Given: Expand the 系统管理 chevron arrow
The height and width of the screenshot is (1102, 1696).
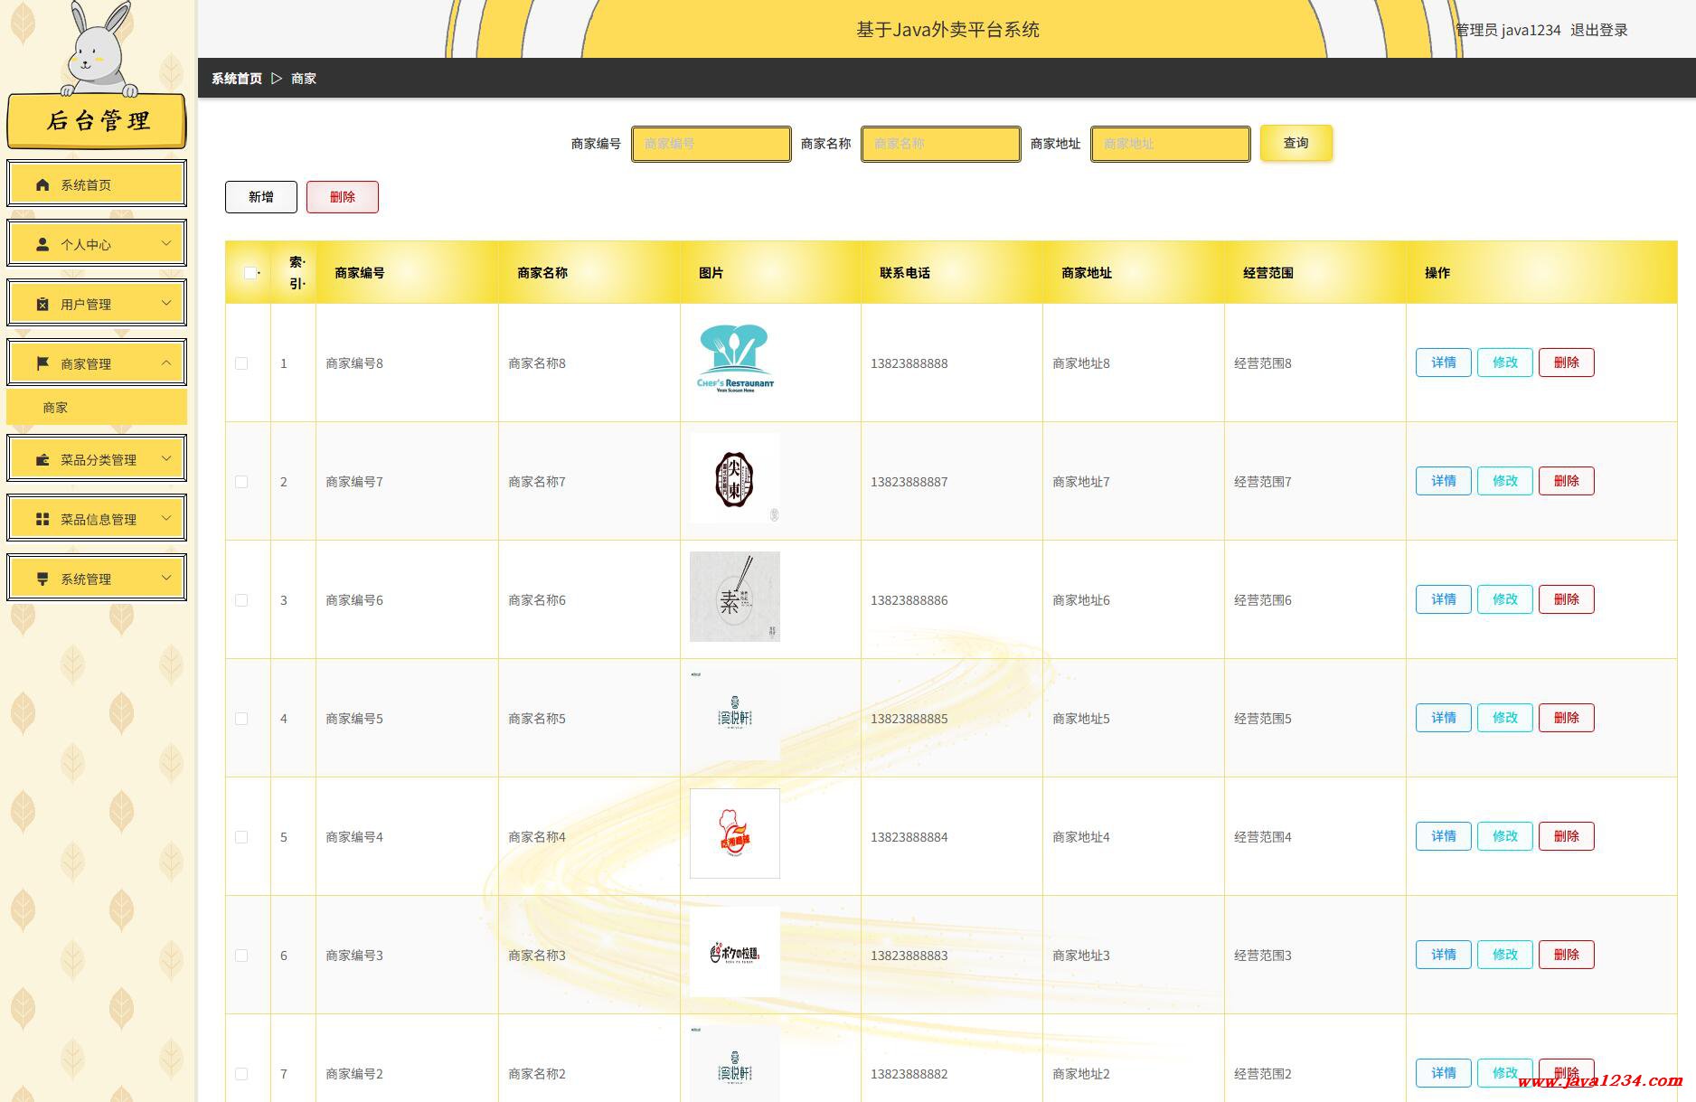Looking at the screenshot, I should click(166, 578).
